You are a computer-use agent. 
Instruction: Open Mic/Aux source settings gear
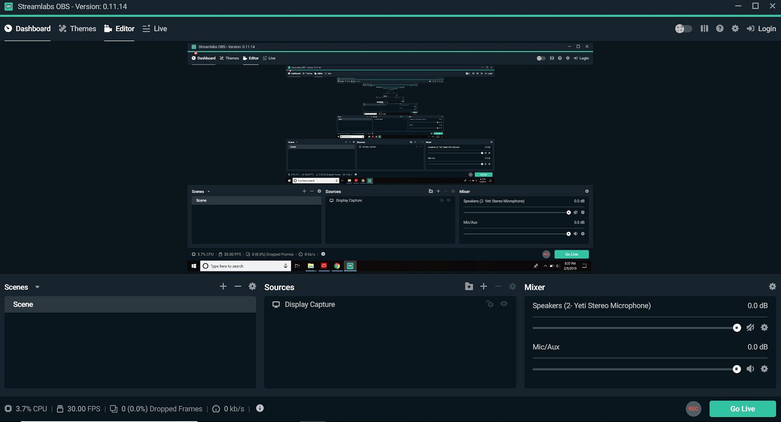[764, 369]
